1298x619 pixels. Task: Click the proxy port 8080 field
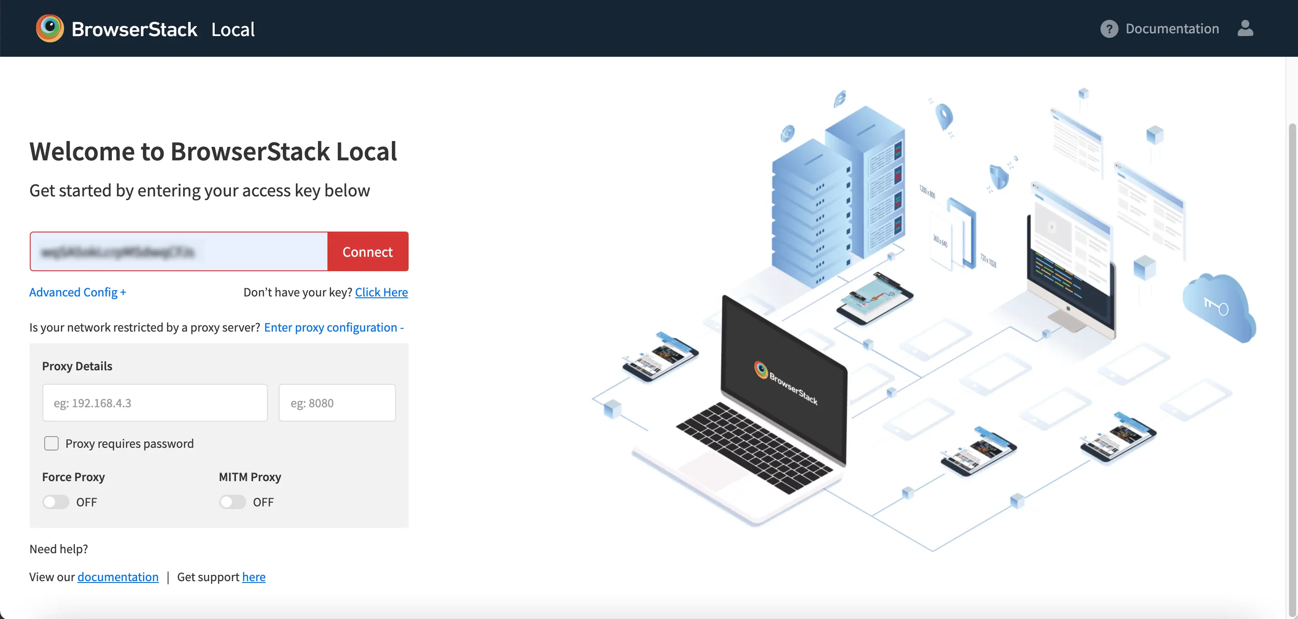[336, 403]
